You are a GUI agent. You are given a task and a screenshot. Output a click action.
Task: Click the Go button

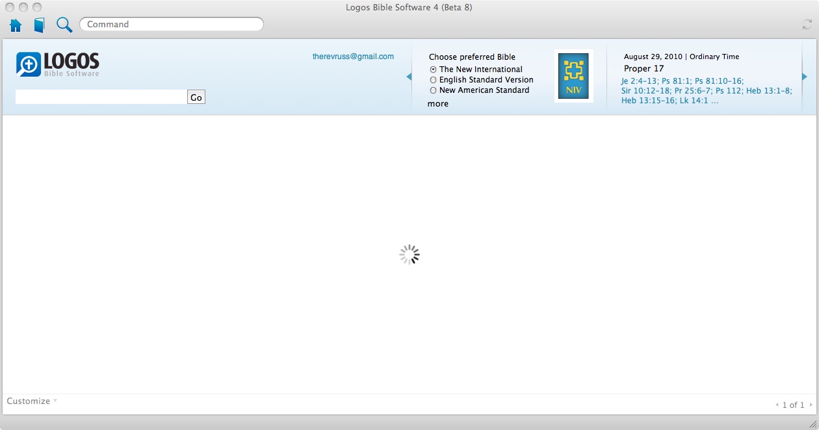(x=196, y=97)
